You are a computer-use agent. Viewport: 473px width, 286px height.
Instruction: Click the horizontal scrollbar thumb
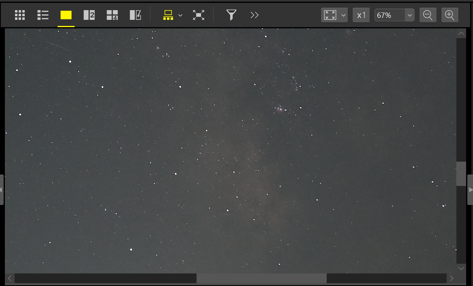pos(261,278)
